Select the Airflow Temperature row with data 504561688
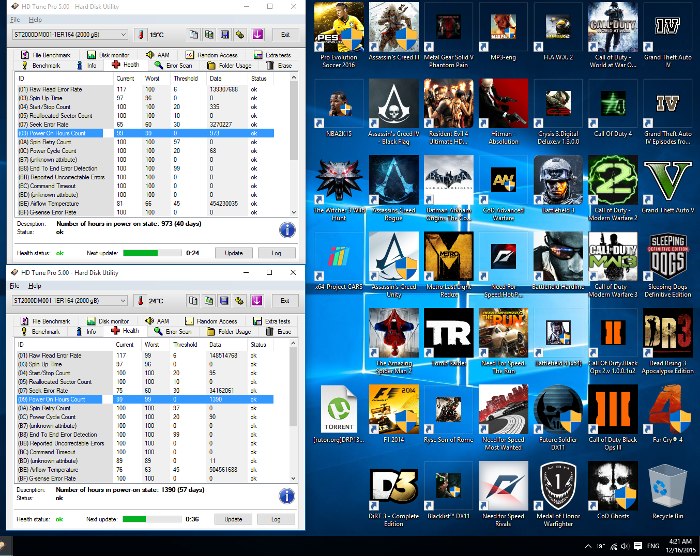 point(145,470)
